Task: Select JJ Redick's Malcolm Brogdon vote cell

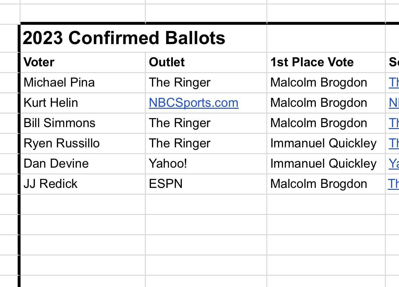Action: click(319, 184)
